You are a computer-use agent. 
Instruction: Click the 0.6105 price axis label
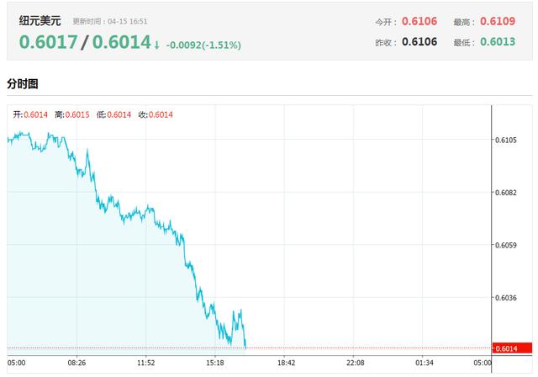(x=507, y=141)
